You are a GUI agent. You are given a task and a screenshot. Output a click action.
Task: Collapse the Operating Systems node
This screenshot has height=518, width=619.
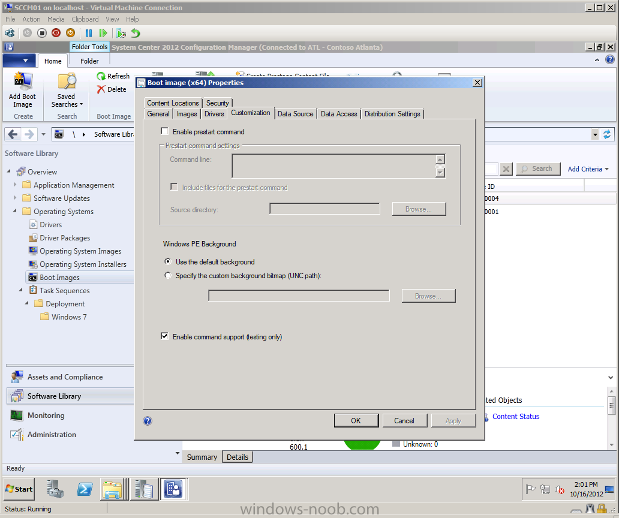coord(15,211)
